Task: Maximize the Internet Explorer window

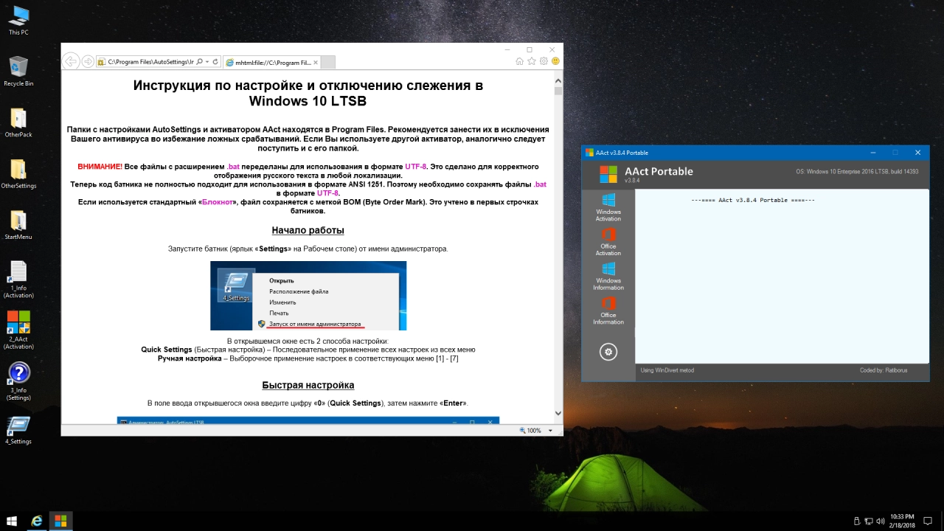Action: tap(529, 49)
